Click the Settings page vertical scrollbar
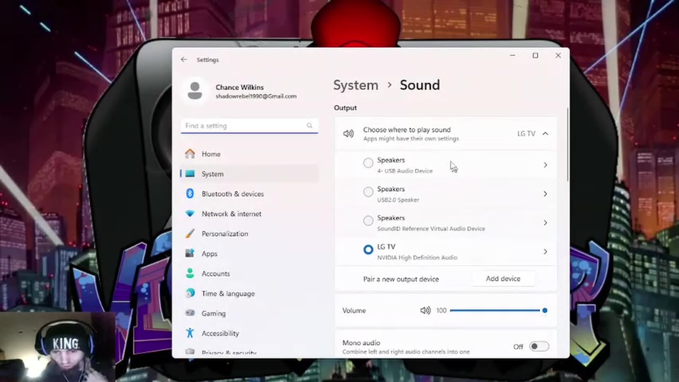 click(x=567, y=144)
